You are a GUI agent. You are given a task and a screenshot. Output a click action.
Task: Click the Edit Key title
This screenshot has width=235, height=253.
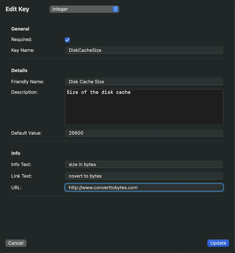coord(17,9)
